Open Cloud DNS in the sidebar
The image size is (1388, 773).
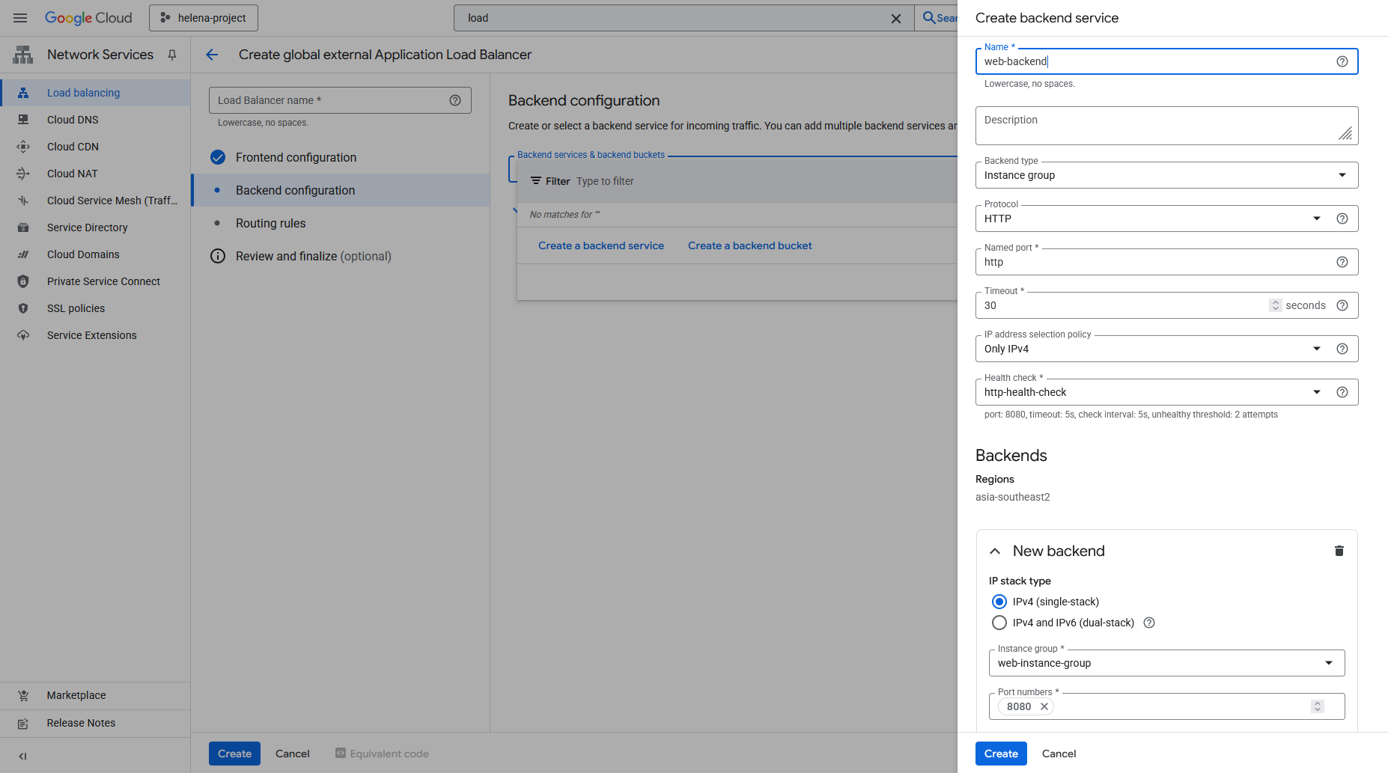pos(73,120)
